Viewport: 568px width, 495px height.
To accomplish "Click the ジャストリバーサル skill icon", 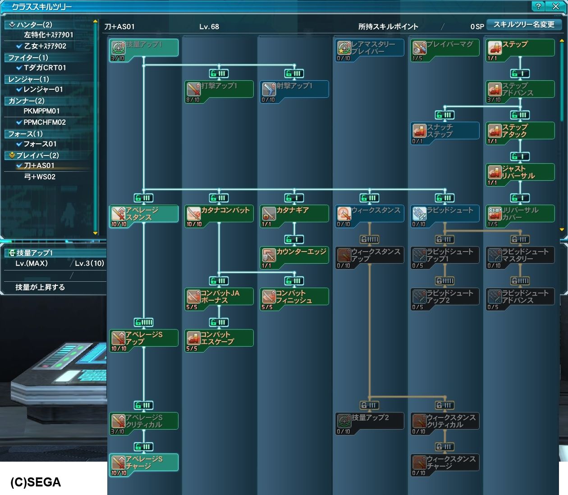I will click(495, 172).
